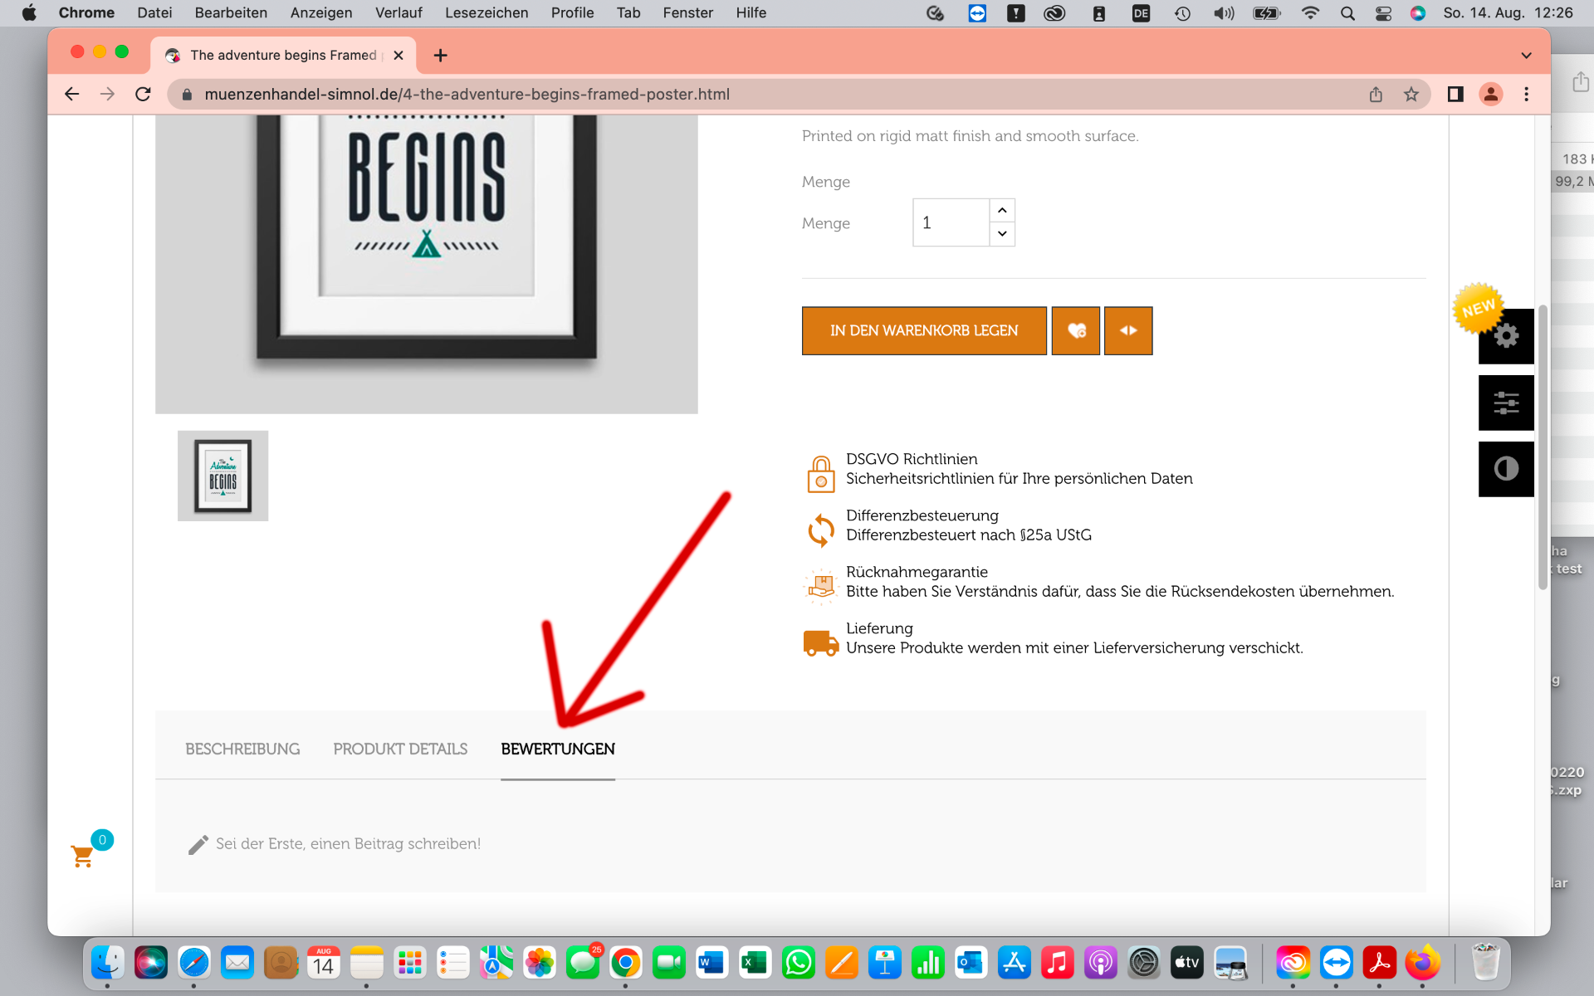Decrease quantity with the down arrow

1002,234
